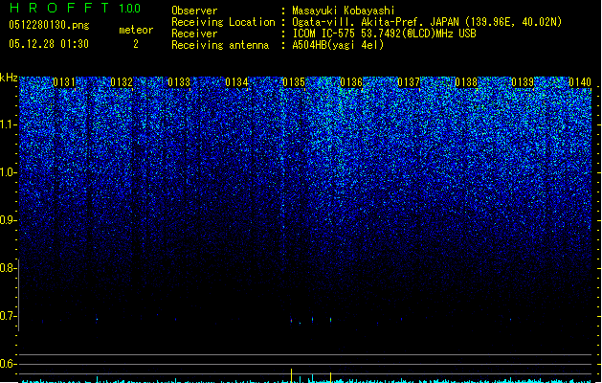Click the 0.9 frequency axis label

9,220
